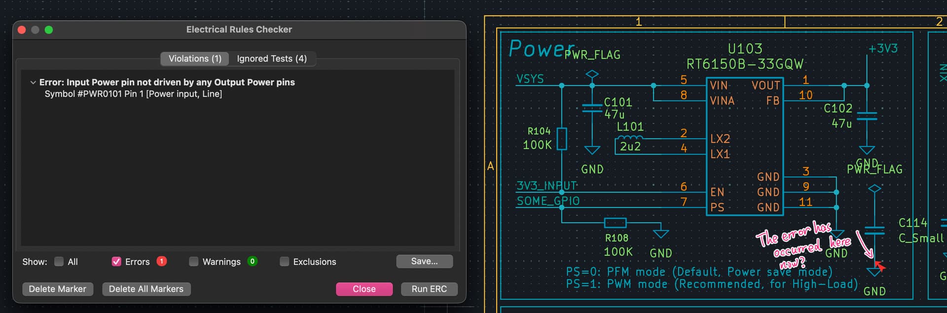Image resolution: width=947 pixels, height=313 pixels.
Task: Open the Violations (1) tab
Action: [x=195, y=59]
